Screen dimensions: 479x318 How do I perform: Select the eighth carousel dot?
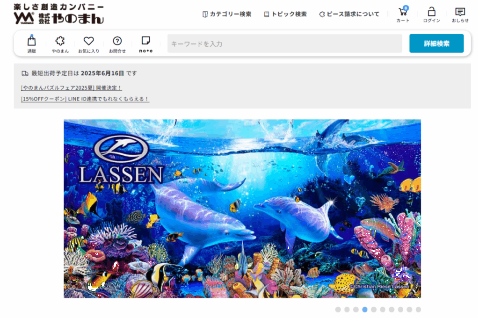[x=400, y=310]
